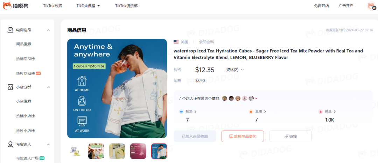Image resolution: width=378 pixels, height=163 pixels.
Task: Click the 带货达人 person icon
Action: [x=10, y=144]
